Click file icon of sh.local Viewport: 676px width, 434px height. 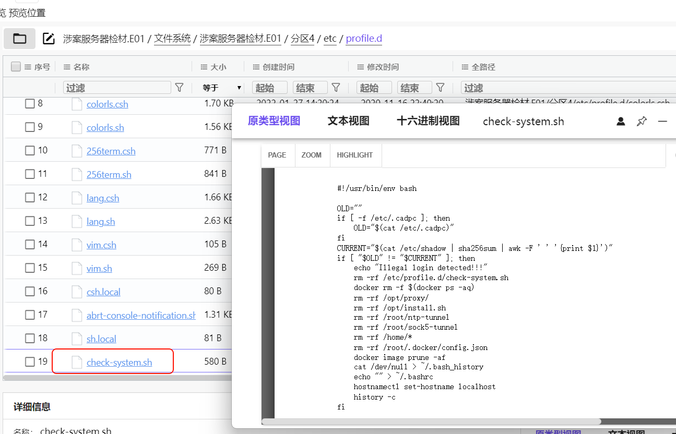coord(77,339)
